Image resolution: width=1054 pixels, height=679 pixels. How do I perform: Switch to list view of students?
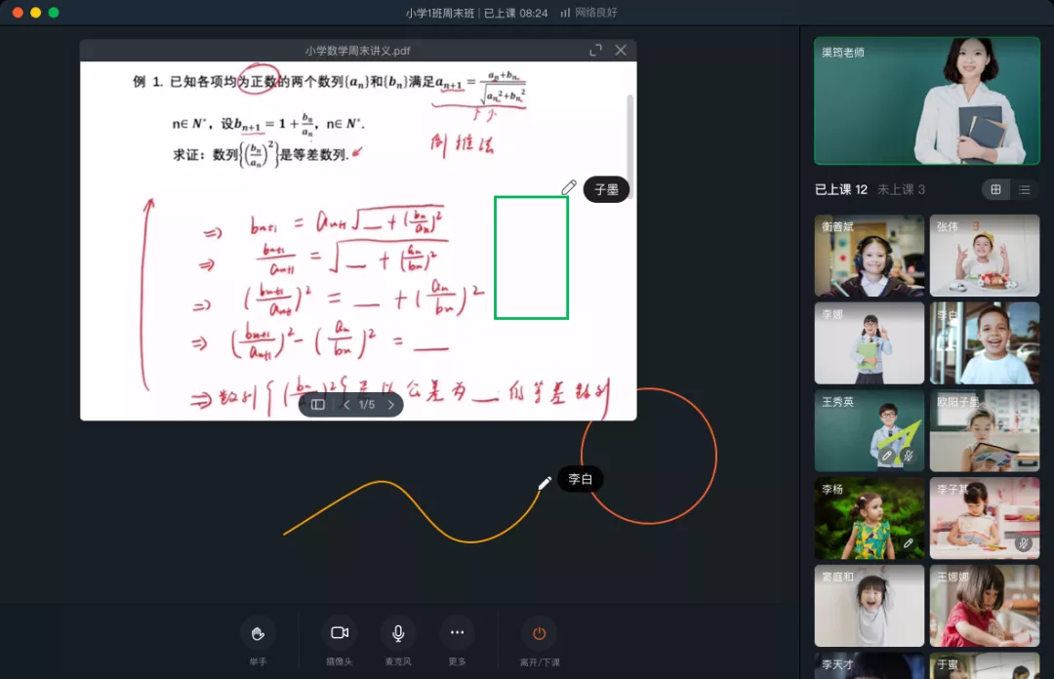coord(1024,189)
